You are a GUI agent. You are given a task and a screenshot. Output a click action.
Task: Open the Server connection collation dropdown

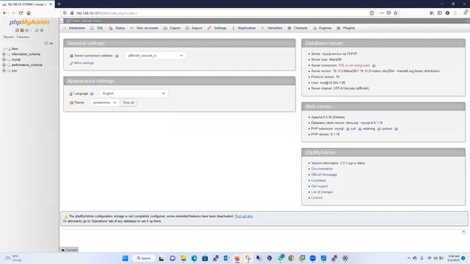click(155, 56)
